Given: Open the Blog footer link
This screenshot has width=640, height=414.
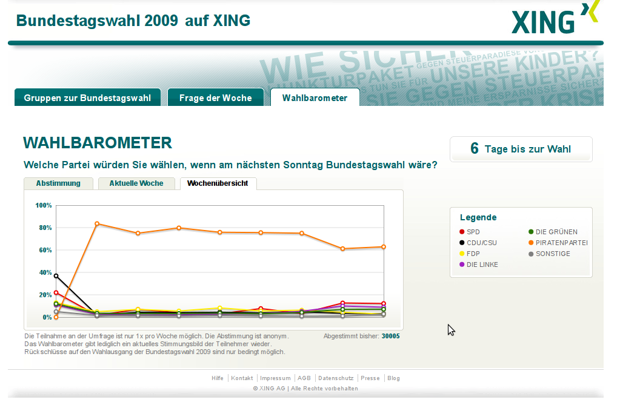Looking at the screenshot, I should pos(393,378).
